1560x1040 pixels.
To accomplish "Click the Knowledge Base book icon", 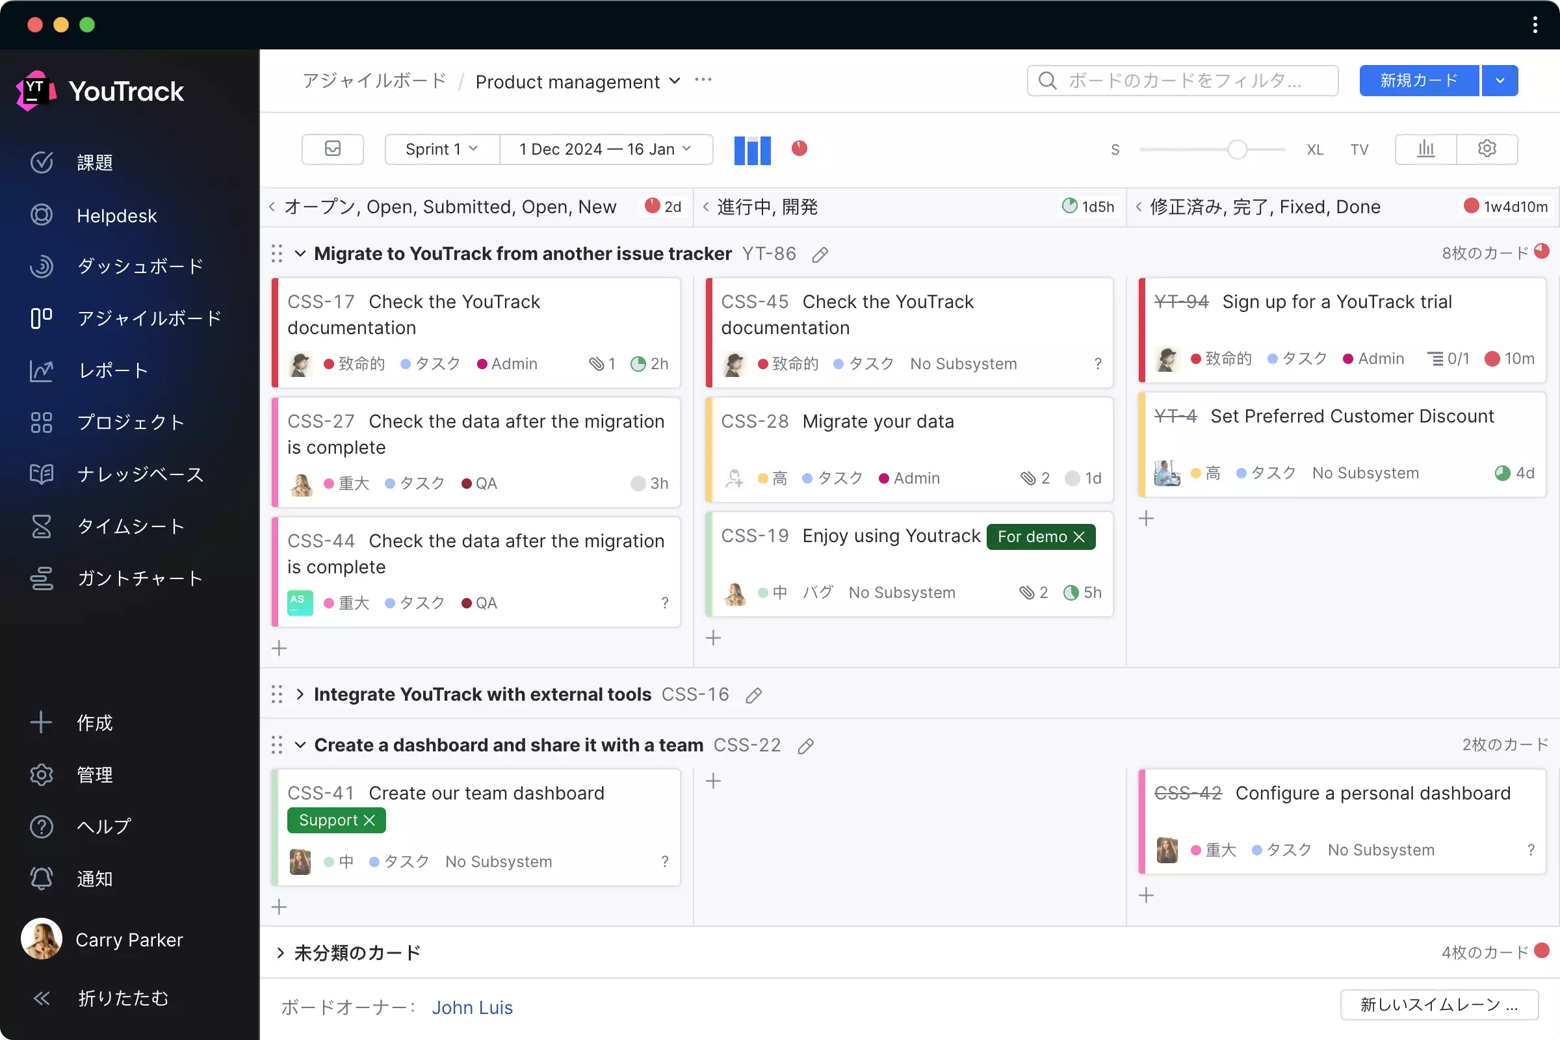I will tap(41, 474).
